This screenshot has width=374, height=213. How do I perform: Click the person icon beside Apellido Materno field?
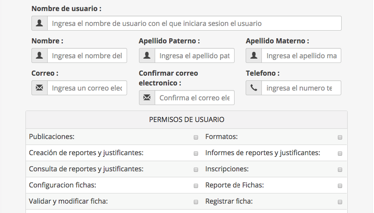(254, 56)
